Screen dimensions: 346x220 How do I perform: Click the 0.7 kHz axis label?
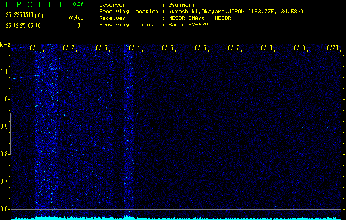coord(5,182)
